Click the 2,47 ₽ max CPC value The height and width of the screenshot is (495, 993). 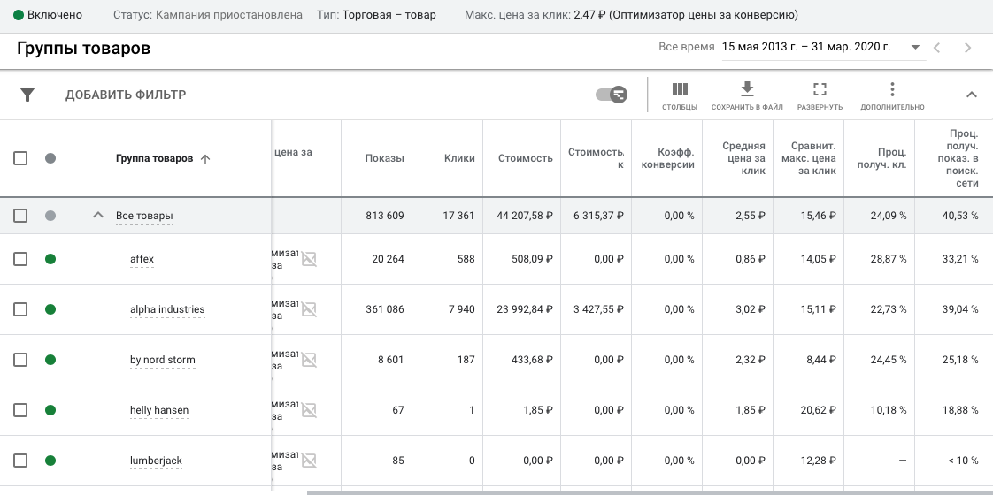pyautogui.click(x=589, y=14)
